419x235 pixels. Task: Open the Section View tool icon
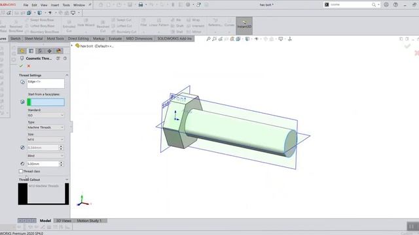tap(232, 39)
